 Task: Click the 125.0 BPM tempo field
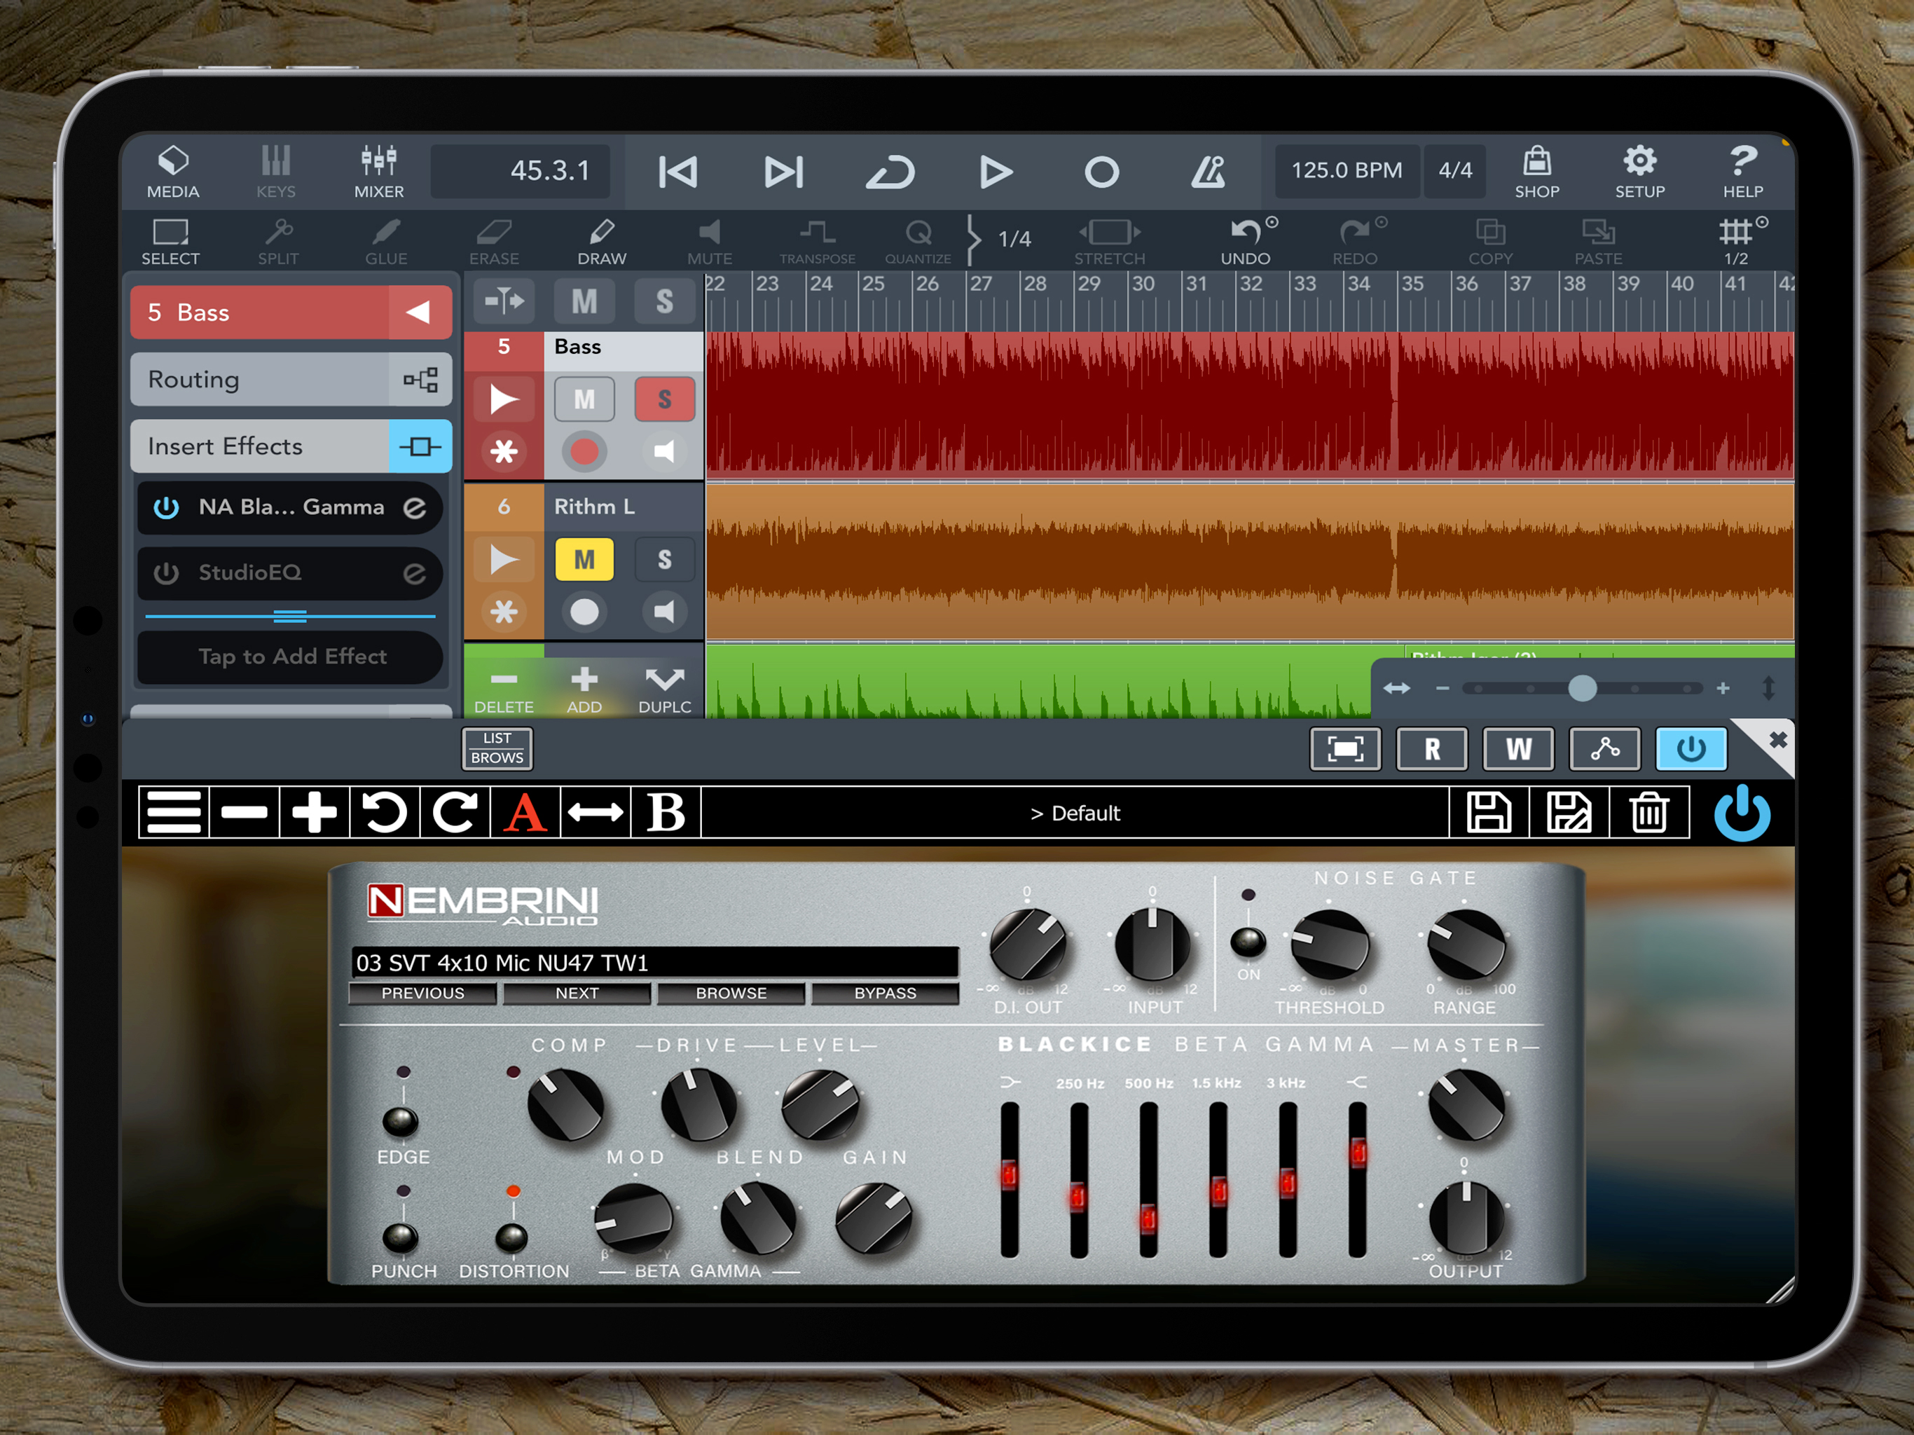(x=1346, y=170)
